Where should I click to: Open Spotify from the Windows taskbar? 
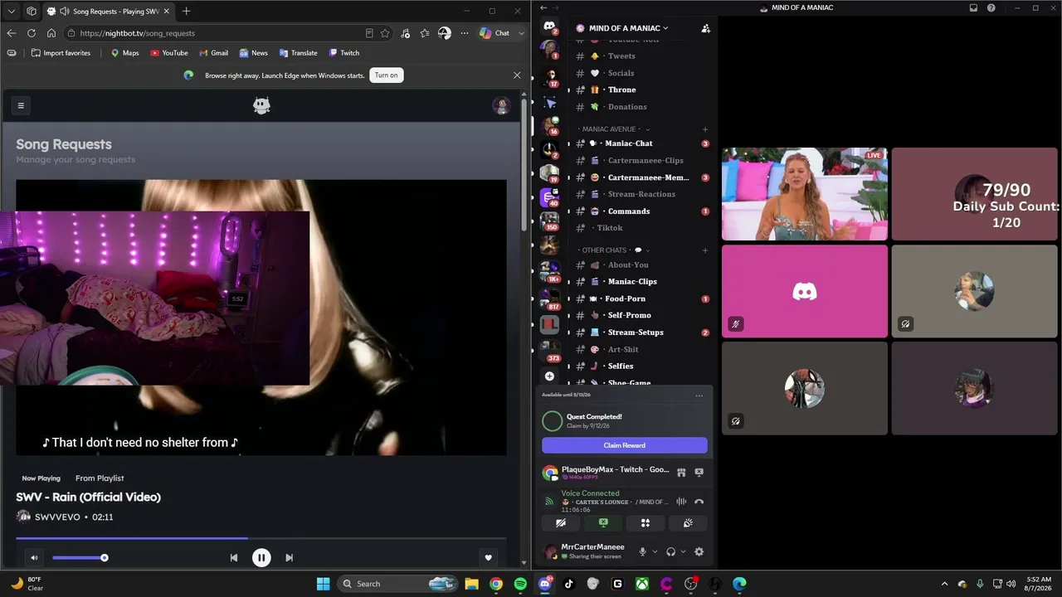click(520, 584)
